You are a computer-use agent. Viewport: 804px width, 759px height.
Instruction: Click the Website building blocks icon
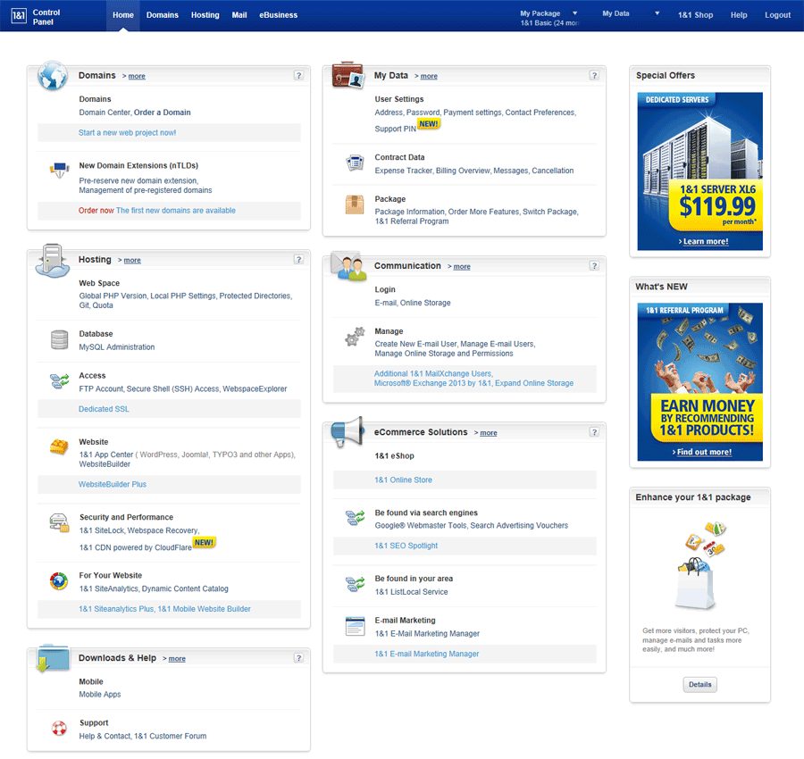(x=60, y=446)
